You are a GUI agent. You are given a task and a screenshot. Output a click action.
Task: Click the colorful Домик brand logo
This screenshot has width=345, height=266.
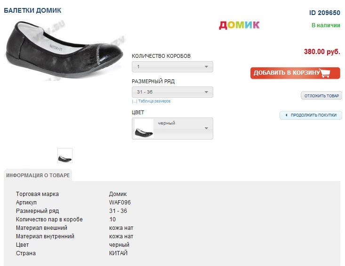point(239,25)
